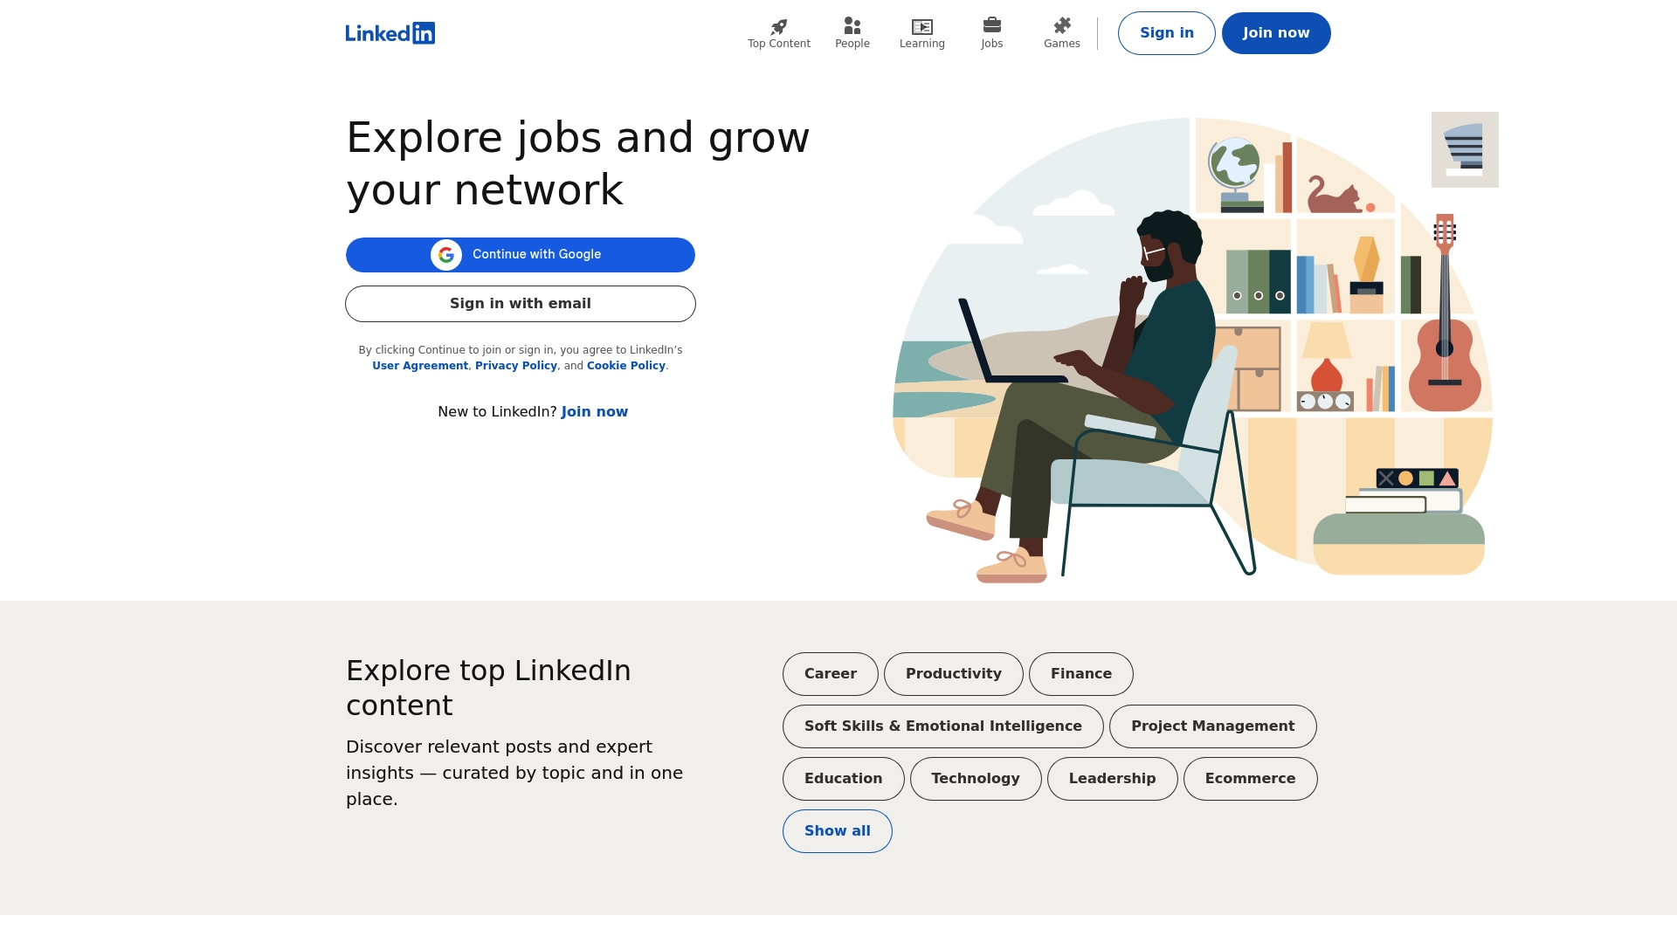This screenshot has width=1677, height=943.
Task: Open the Jobs briefcase icon
Action: [x=991, y=25]
